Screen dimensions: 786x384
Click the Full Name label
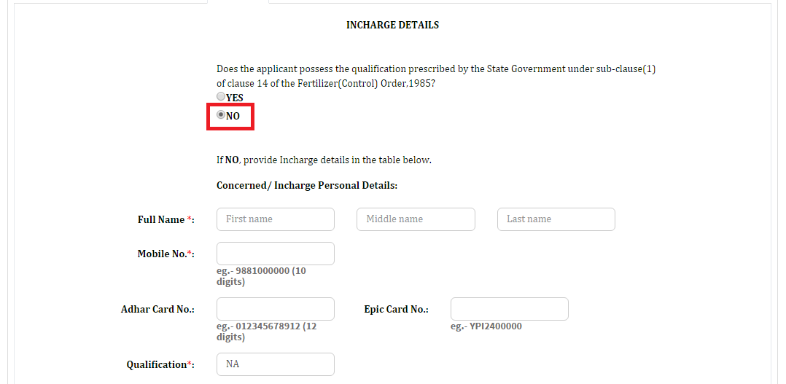pyautogui.click(x=166, y=220)
